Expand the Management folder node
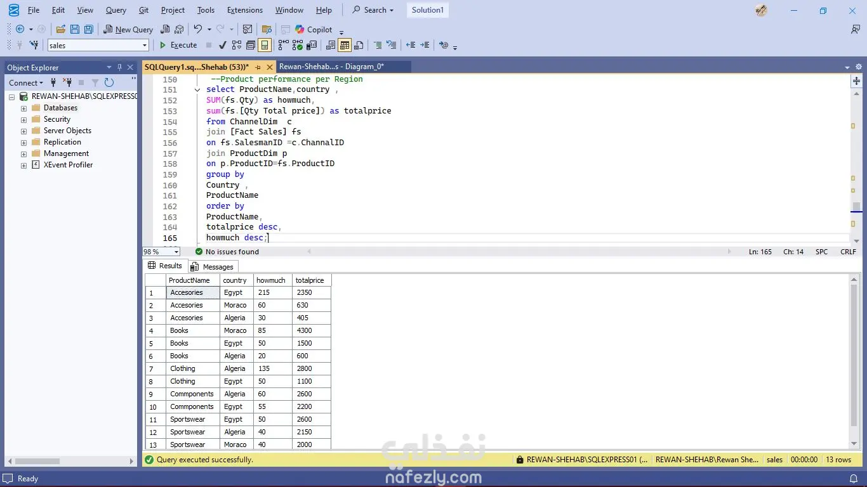The height and width of the screenshot is (487, 867). pos(24,153)
